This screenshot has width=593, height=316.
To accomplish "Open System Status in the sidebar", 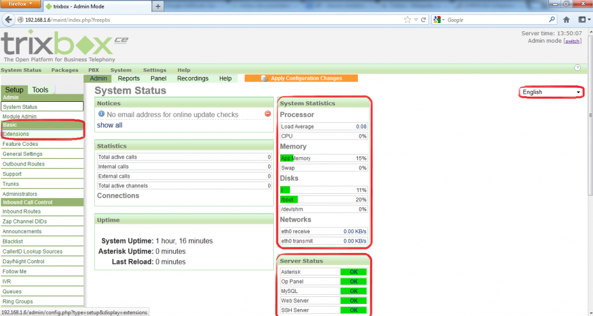I will click(x=42, y=107).
